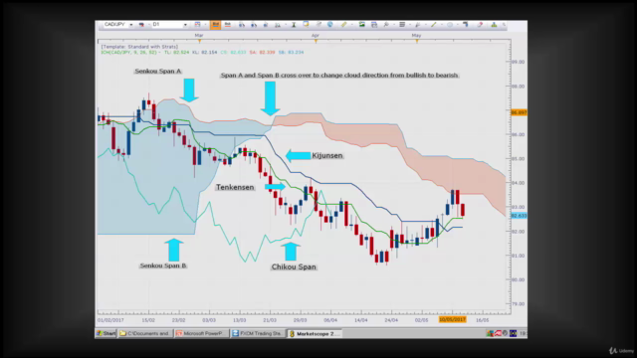Select the ellipse shape drawing tool
The height and width of the screenshot is (358, 637).
point(450,25)
